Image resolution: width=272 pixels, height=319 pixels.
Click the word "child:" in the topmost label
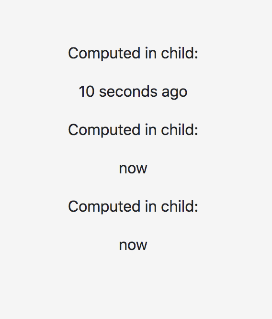point(180,53)
